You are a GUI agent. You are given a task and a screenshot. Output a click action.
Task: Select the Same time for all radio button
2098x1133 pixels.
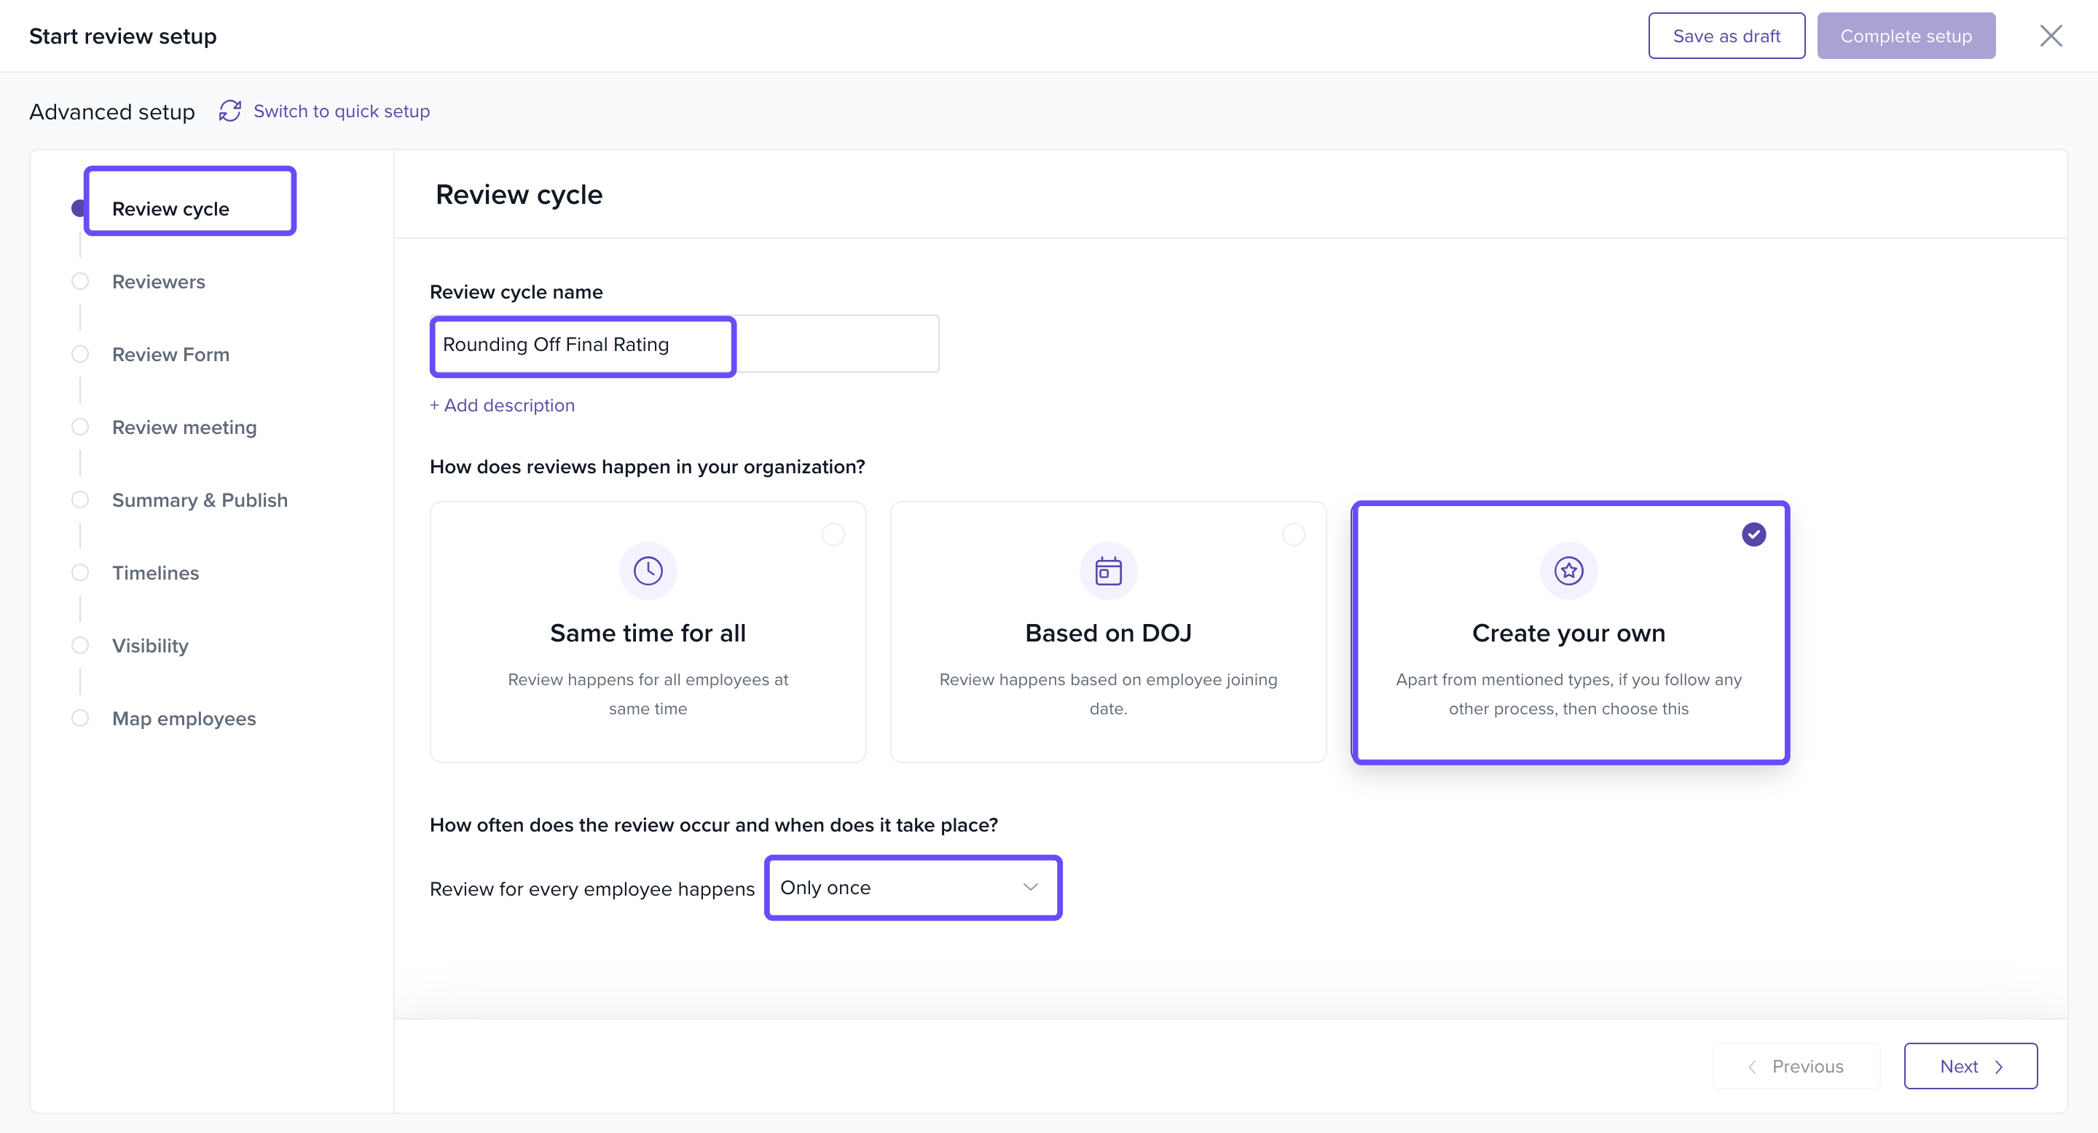coord(833,534)
